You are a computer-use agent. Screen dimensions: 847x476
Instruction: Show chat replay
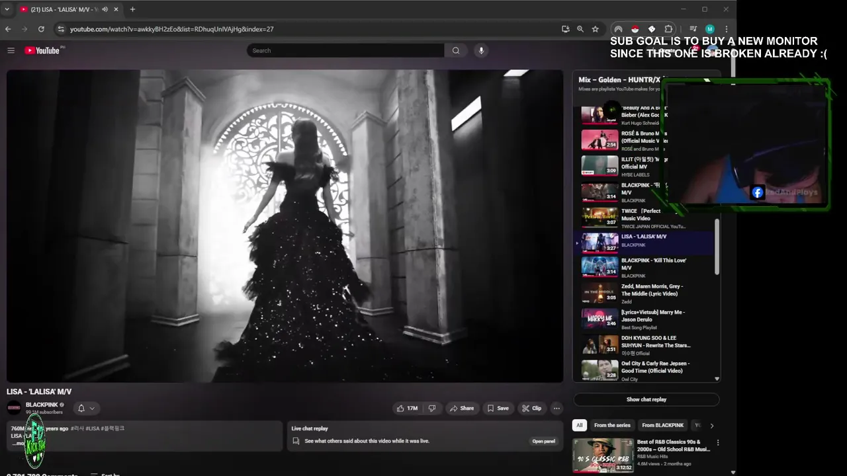(x=646, y=399)
